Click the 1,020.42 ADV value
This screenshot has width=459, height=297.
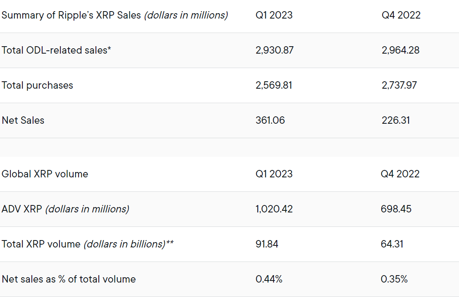coord(274,209)
